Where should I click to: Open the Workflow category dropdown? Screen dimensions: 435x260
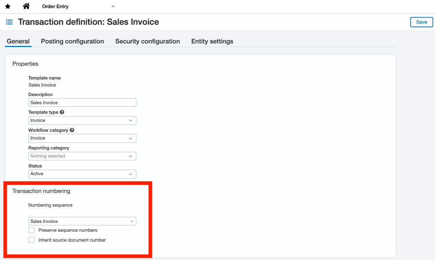click(82, 138)
